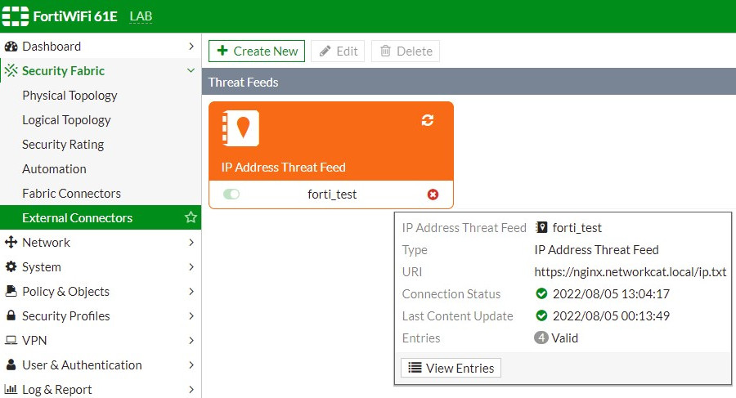Expand the Policy & Objects chevron
Image resolution: width=736 pixels, height=398 pixels.
pyautogui.click(x=191, y=291)
